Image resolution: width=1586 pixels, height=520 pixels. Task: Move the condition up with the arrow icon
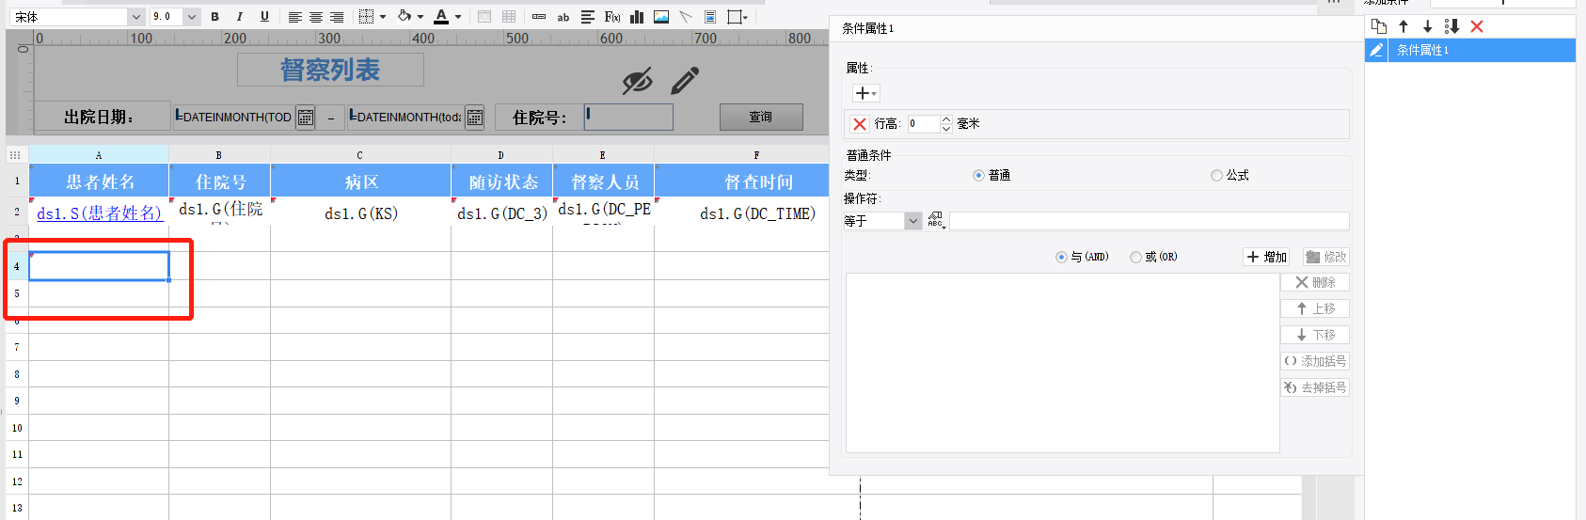[x=1404, y=26]
